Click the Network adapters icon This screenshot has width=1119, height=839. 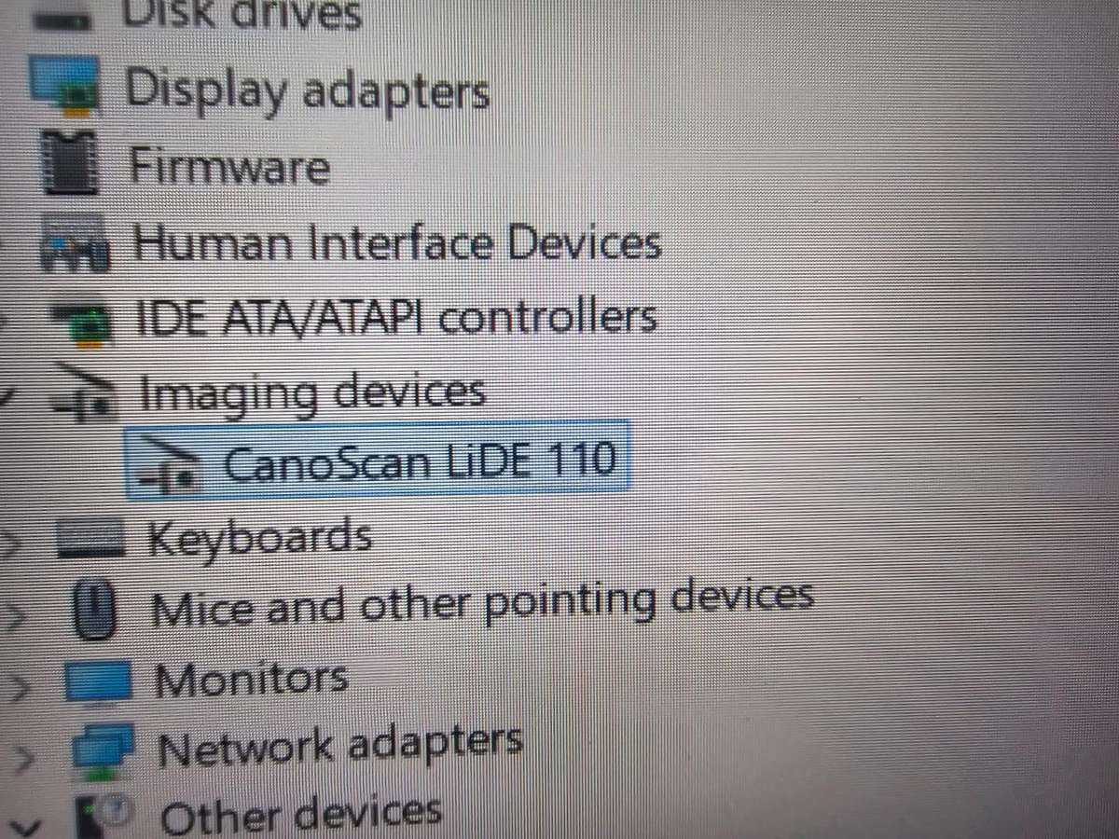pyautogui.click(x=106, y=748)
